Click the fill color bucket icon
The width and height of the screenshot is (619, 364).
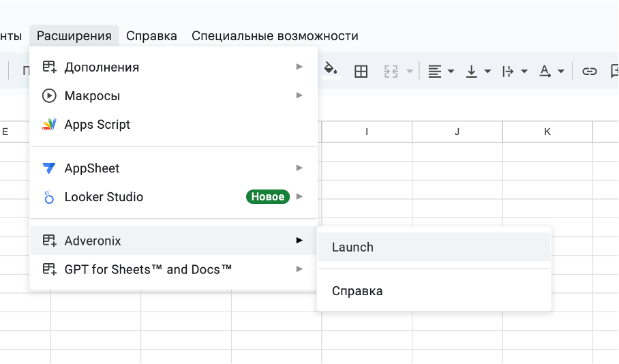(x=331, y=70)
